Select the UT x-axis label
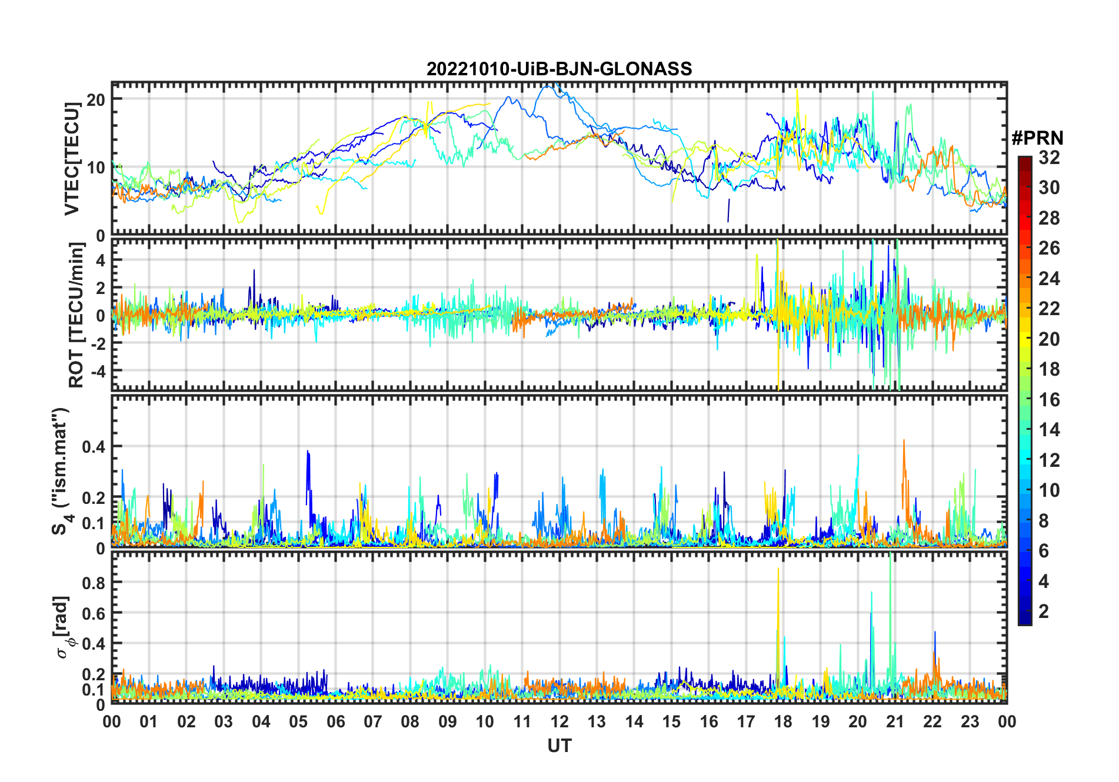The width and height of the screenshot is (1119, 782). (x=559, y=746)
